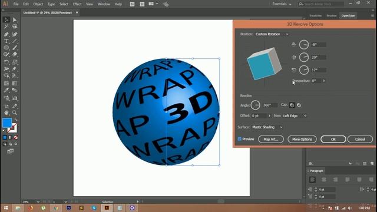
Task: Select the Gradient tool
Action: (x=15, y=84)
